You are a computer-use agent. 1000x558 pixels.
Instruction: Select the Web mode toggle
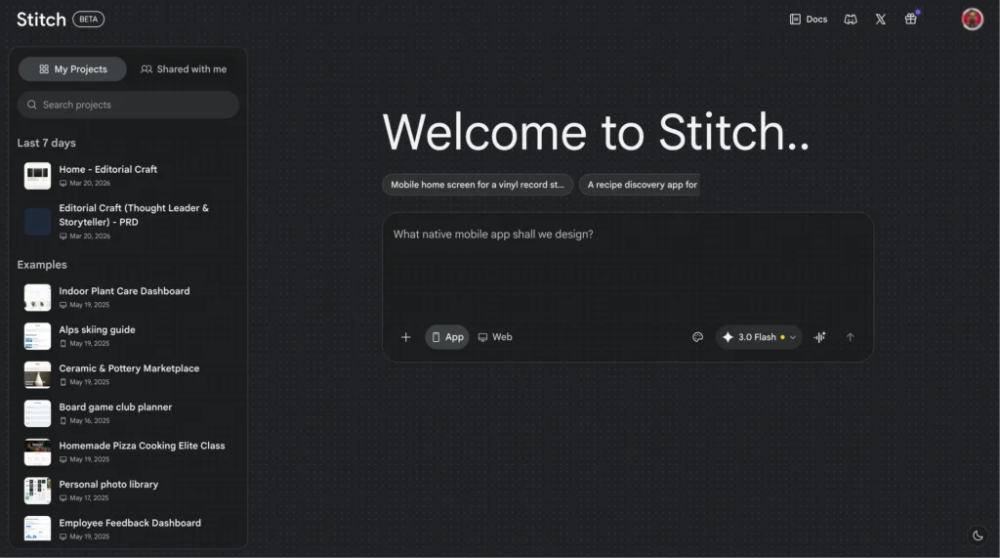(495, 337)
